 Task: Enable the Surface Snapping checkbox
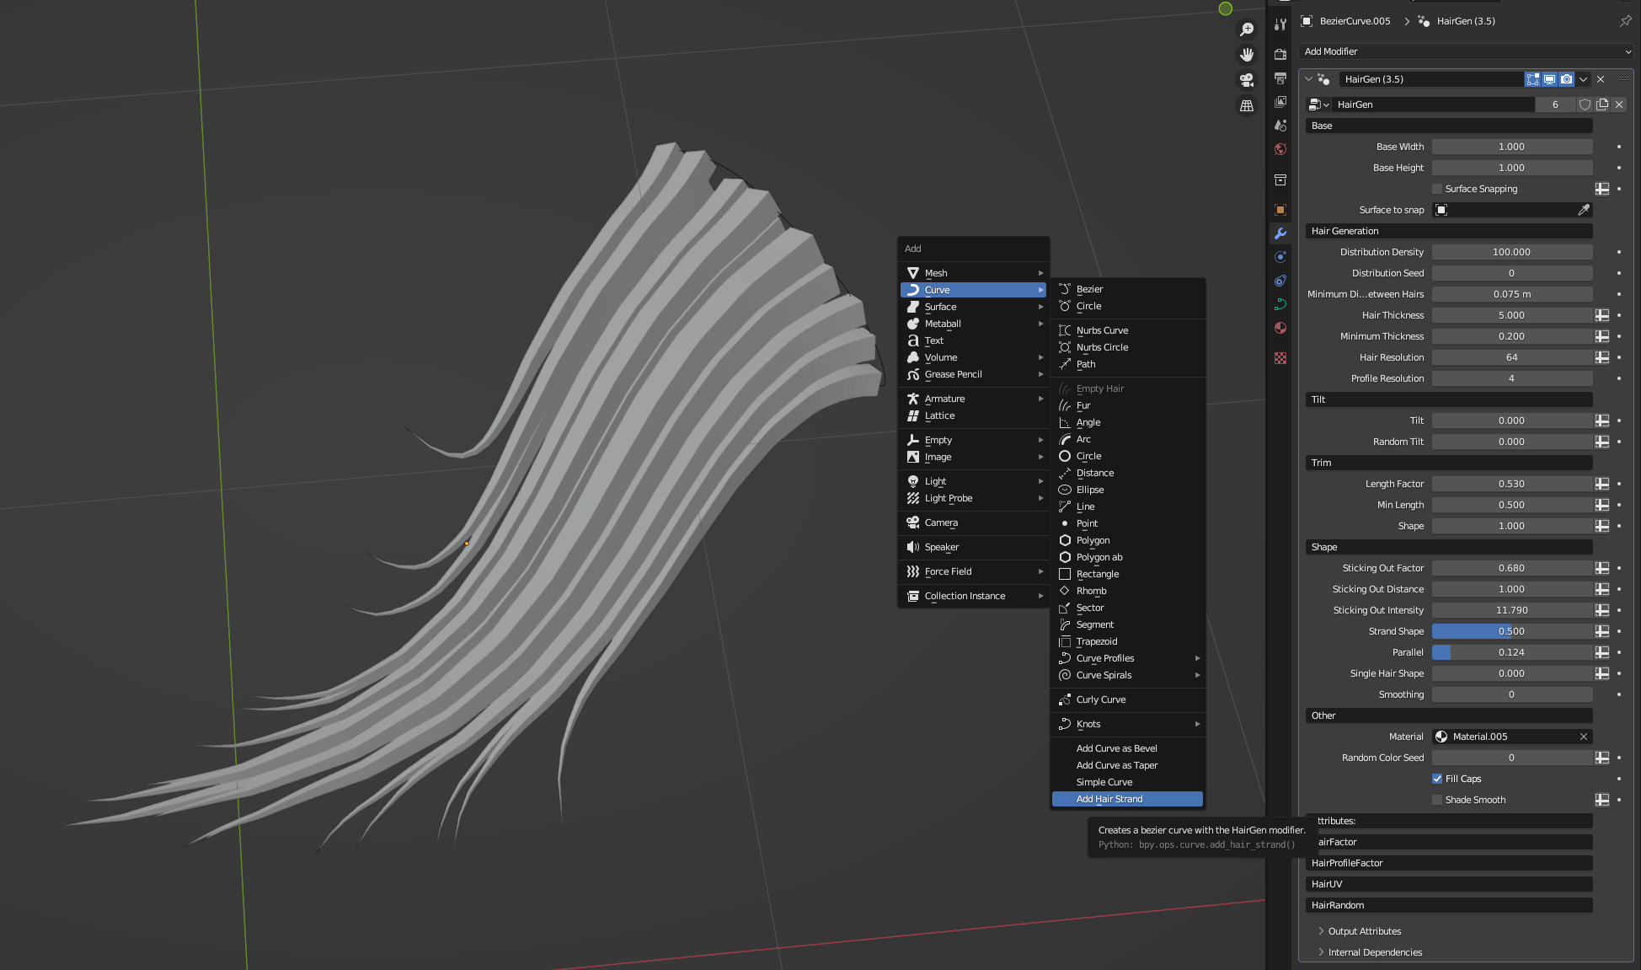tap(1437, 189)
